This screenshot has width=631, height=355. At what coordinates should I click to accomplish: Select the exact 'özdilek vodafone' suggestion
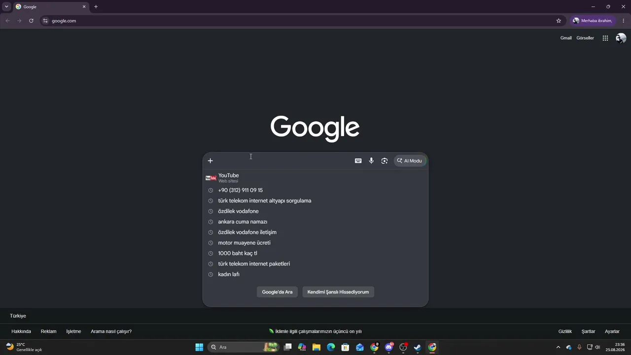(x=315, y=211)
